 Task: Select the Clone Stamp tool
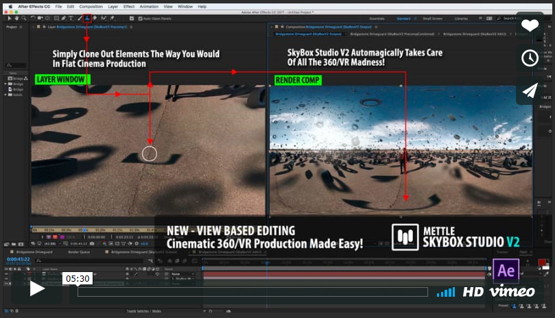(87, 18)
